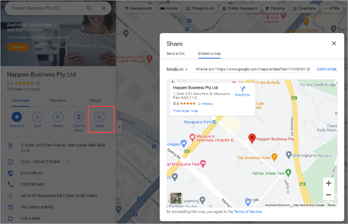Open the 2 reviews link in preview
Image resolution: width=348 pixels, height=224 pixels.
205,104
